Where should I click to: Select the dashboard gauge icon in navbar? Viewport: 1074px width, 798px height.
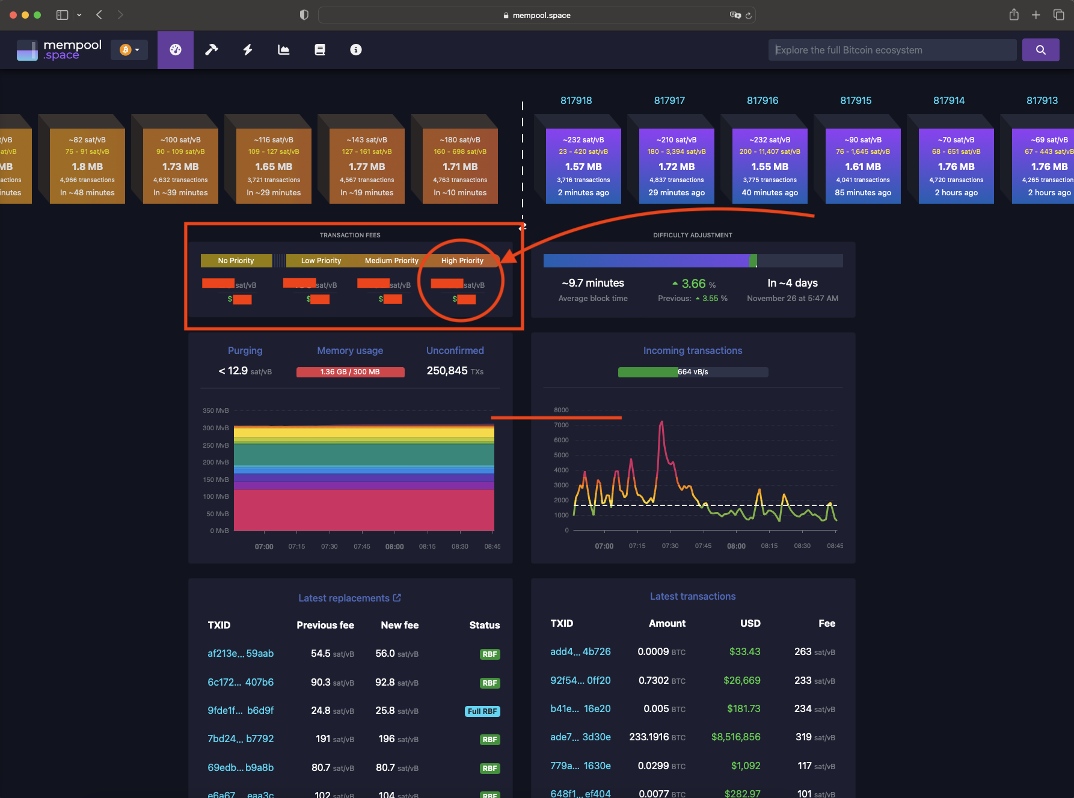click(x=175, y=50)
